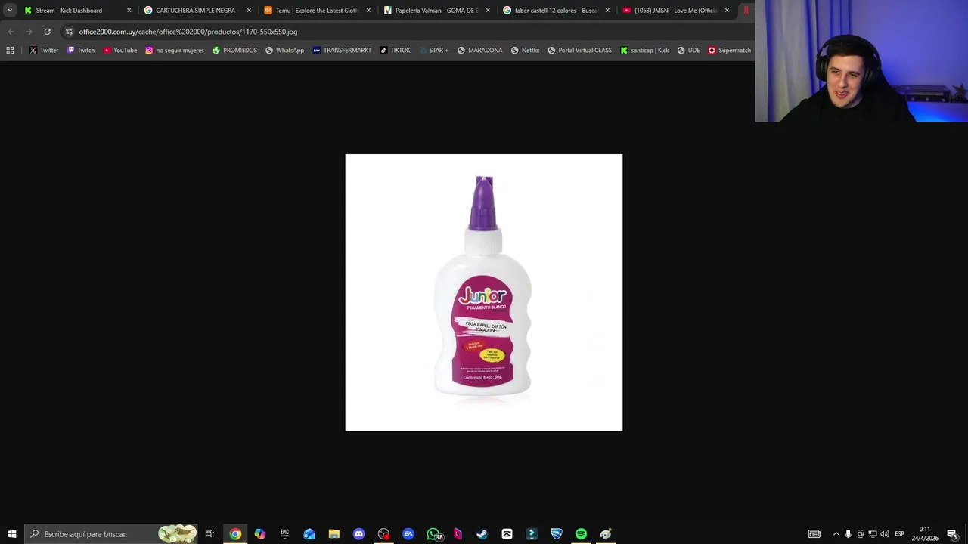Open the site information icon in address bar
Image resolution: width=968 pixels, height=544 pixels.
[69, 32]
